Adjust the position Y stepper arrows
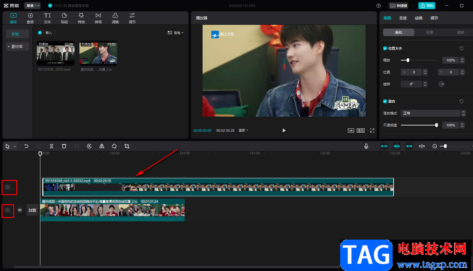473x271 pixels. (x=462, y=72)
